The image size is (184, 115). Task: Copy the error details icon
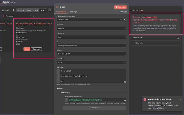coord(178,38)
